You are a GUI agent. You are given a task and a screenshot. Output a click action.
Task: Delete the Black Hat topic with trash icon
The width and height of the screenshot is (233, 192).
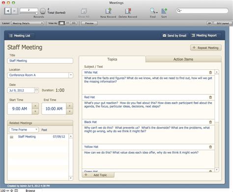(210, 122)
